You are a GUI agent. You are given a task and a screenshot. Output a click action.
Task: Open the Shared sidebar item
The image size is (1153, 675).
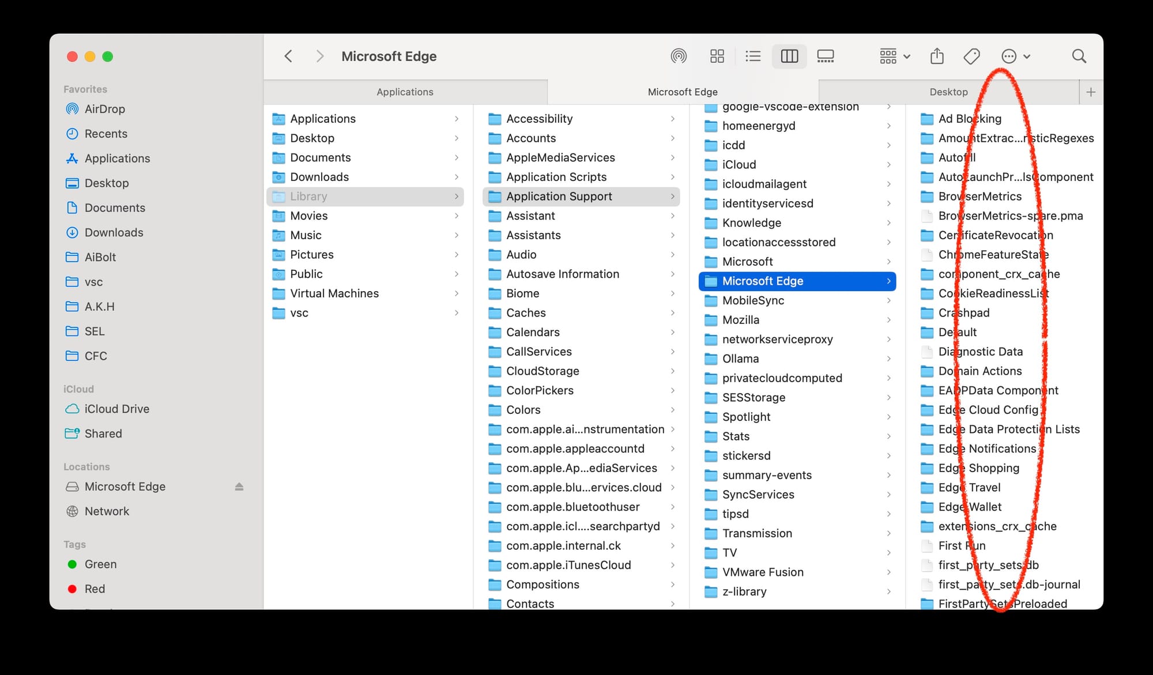(103, 433)
